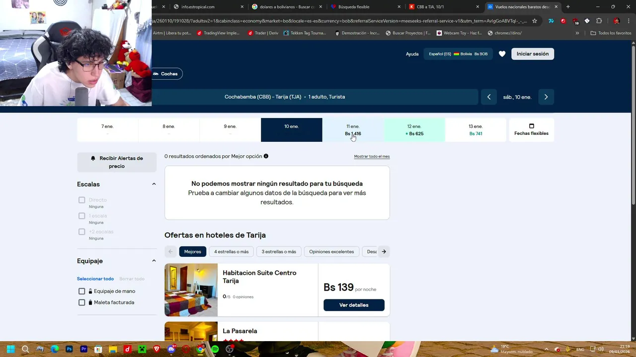The width and height of the screenshot is (636, 357).
Task: Show next hotel filter chips arrow
Action: tap(384, 251)
